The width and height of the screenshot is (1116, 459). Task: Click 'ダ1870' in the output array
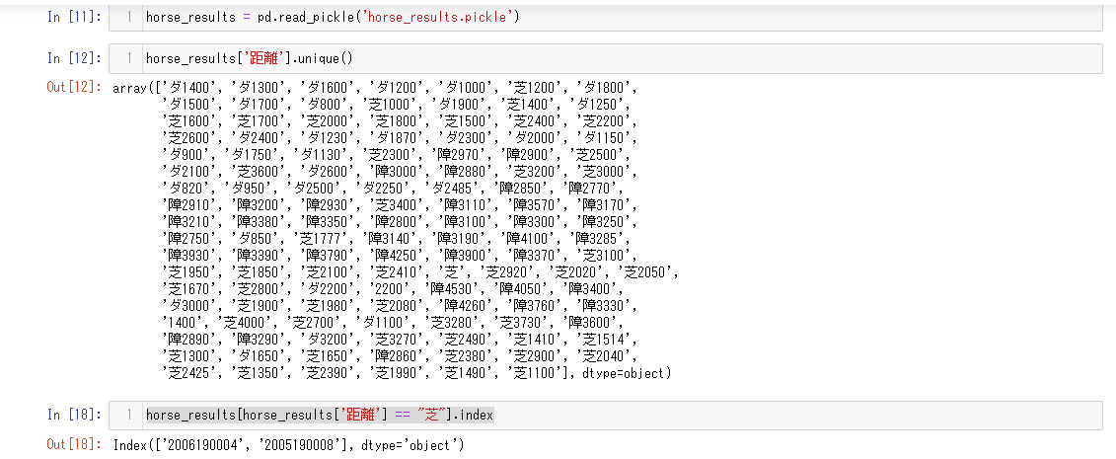pos(399,138)
